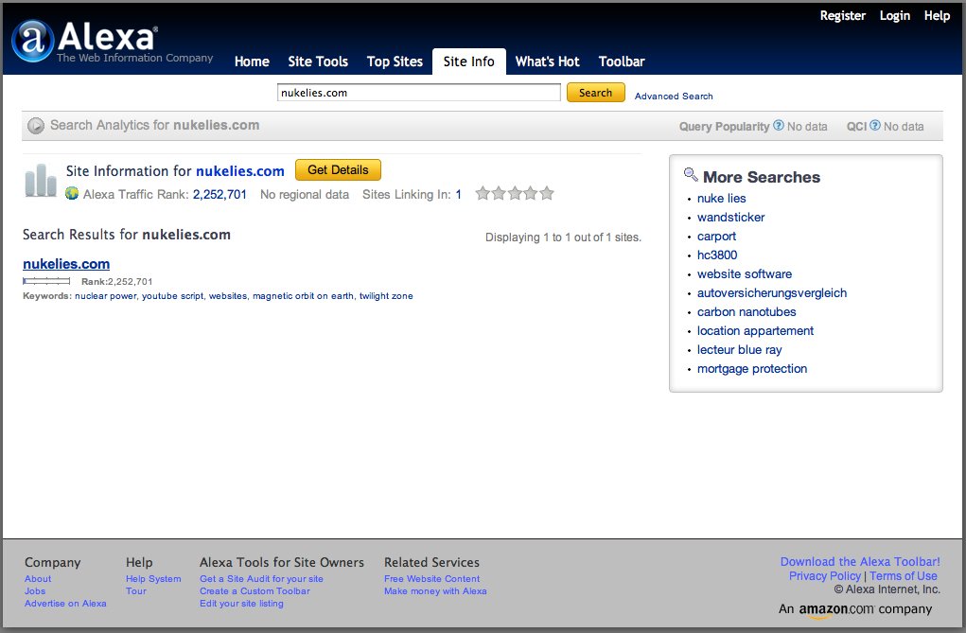
Task: Click the rank bar under nukelies.com result
Action: point(46,281)
